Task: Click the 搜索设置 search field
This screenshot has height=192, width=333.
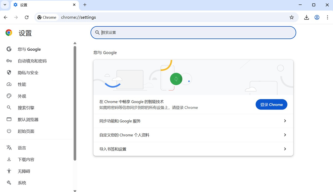Action: pyautogui.click(x=193, y=32)
